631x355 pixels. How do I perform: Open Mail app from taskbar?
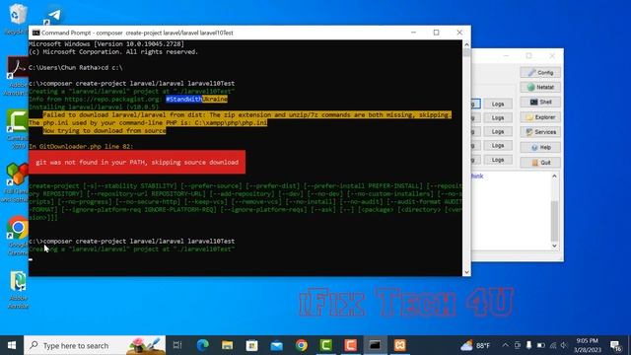click(x=276, y=345)
